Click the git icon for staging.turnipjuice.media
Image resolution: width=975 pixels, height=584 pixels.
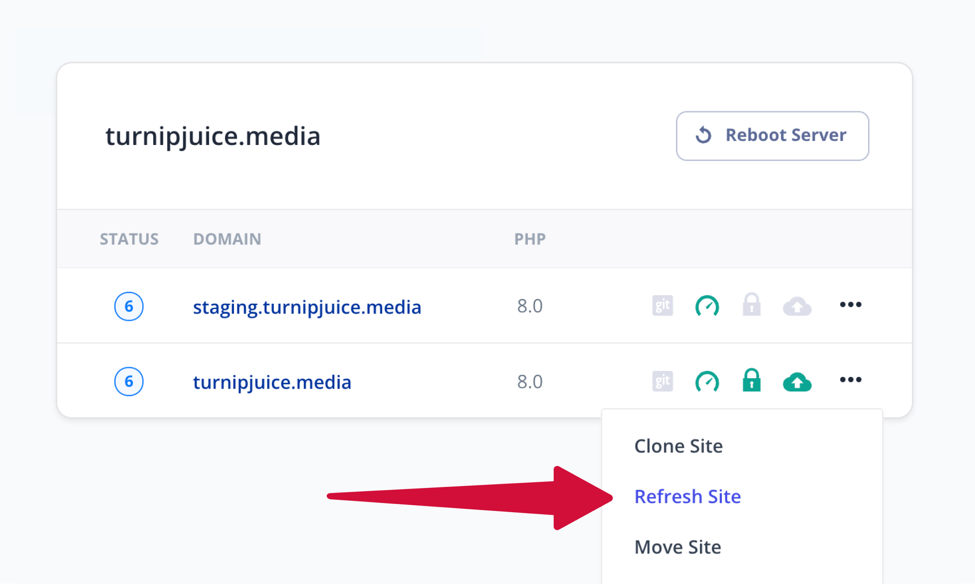[663, 305]
